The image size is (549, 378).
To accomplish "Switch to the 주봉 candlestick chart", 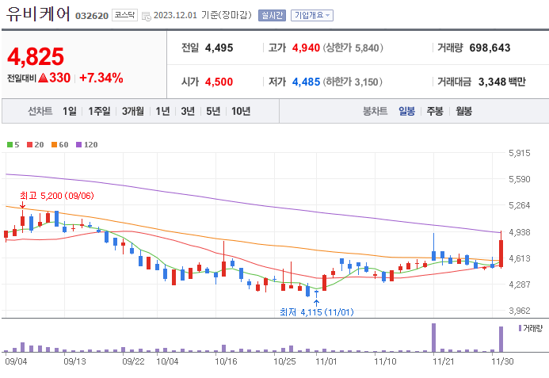I will pos(435,112).
